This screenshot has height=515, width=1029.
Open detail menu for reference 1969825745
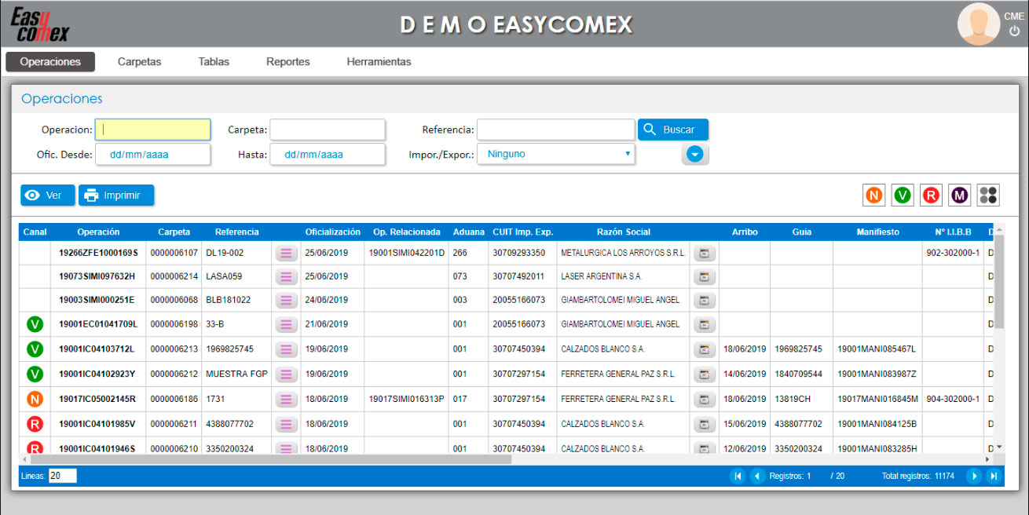286,349
